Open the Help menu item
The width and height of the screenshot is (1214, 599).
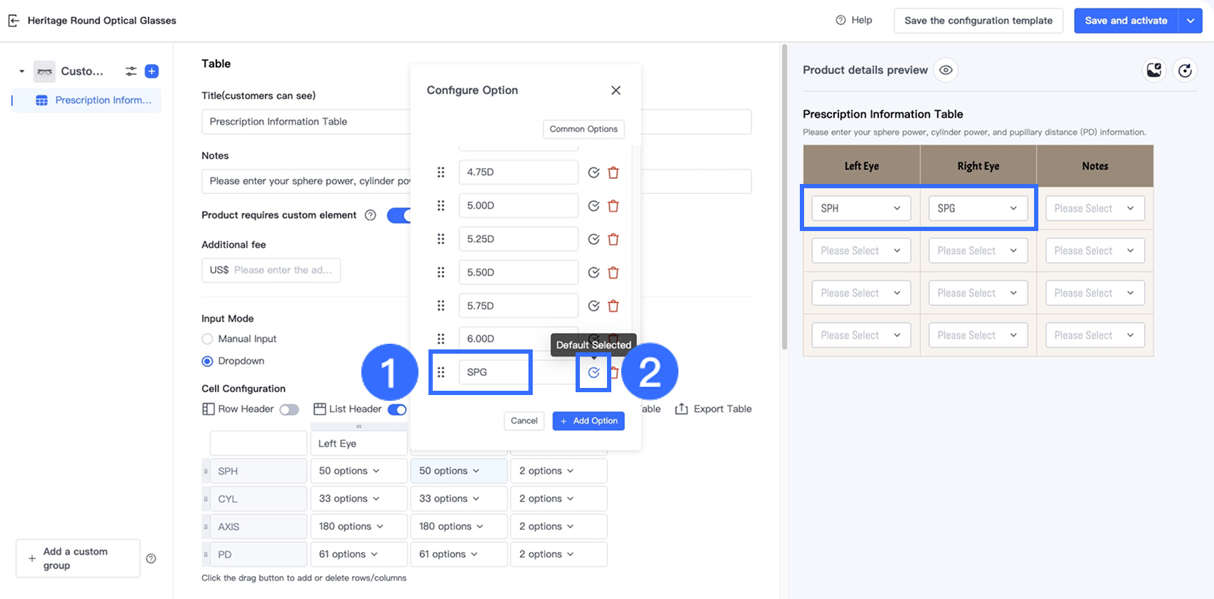point(854,20)
